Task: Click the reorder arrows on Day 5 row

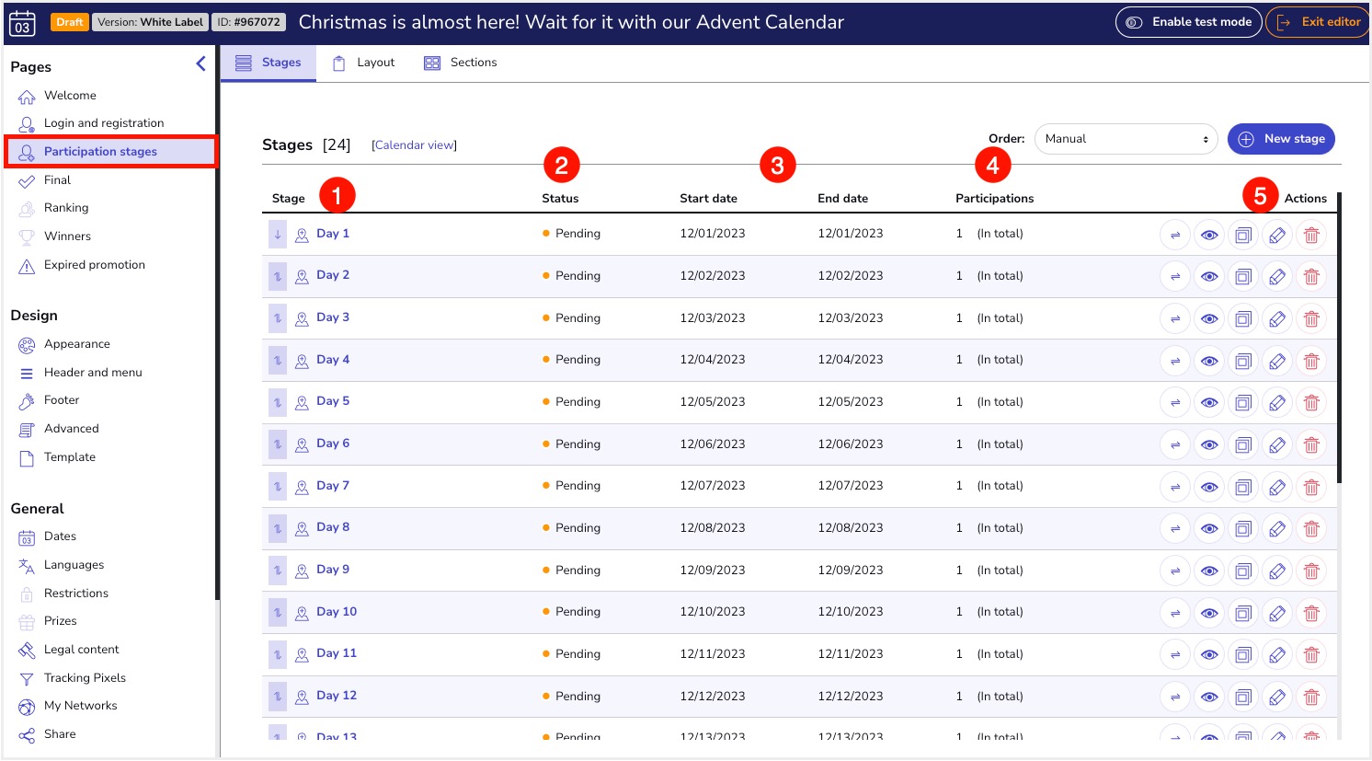Action: [278, 402]
